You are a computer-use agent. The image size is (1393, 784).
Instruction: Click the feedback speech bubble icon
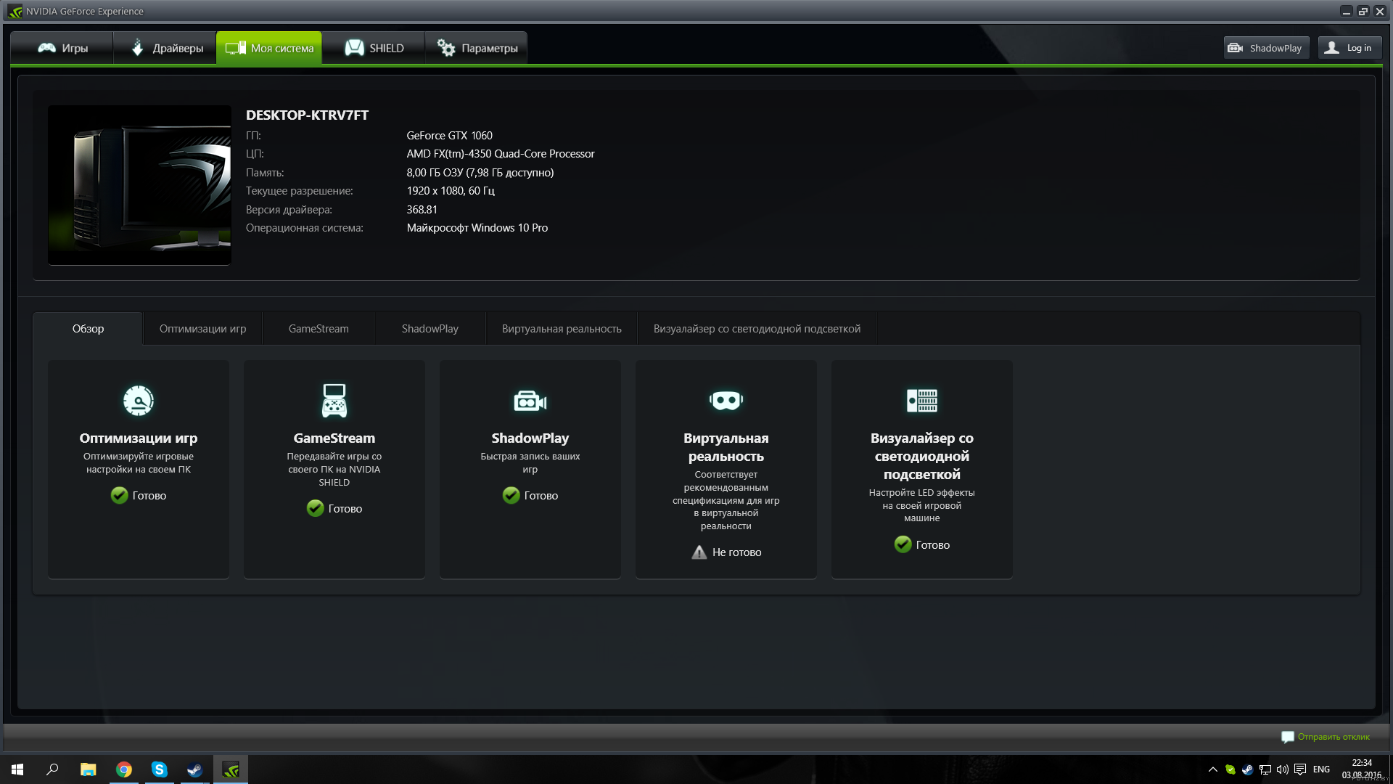point(1288,737)
